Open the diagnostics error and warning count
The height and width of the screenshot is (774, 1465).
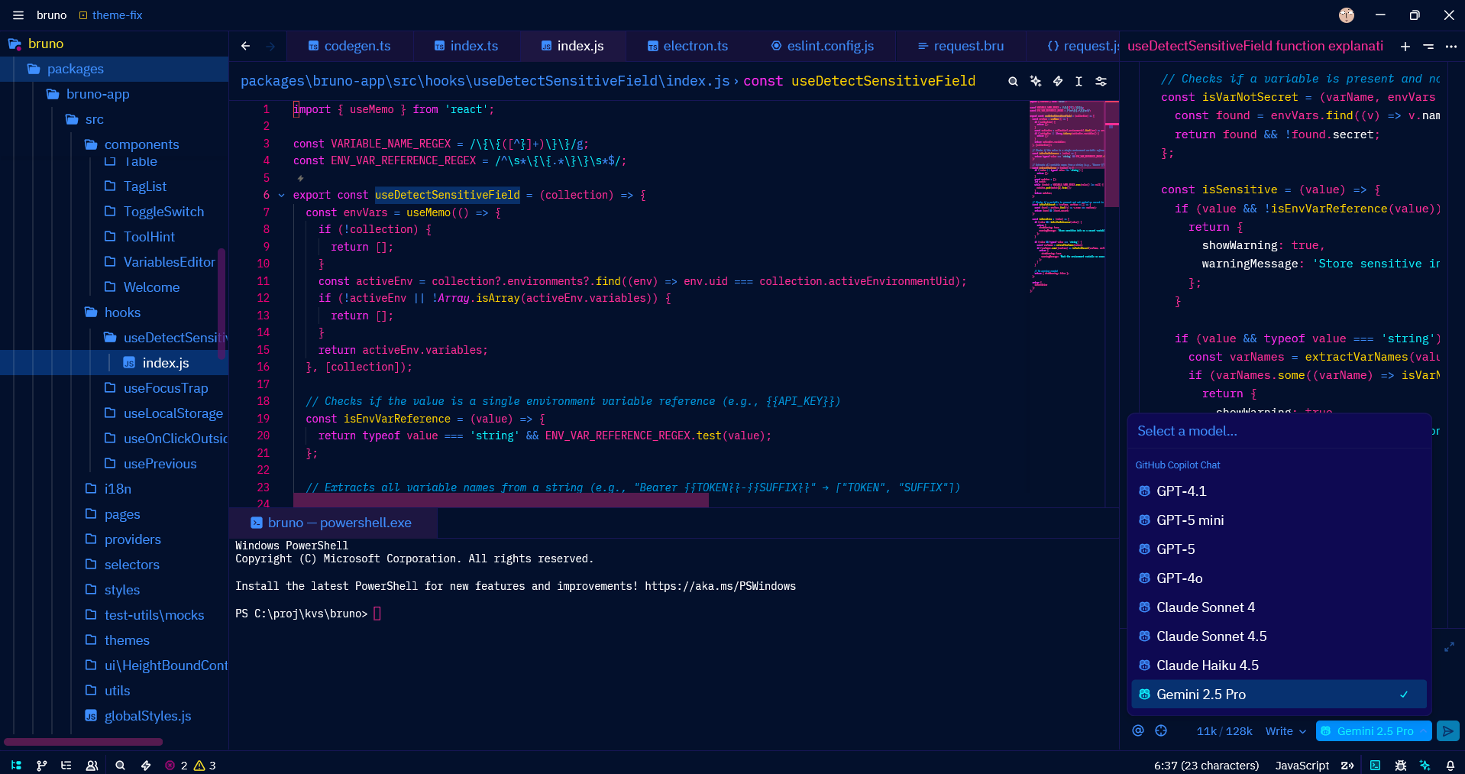pyautogui.click(x=190, y=765)
